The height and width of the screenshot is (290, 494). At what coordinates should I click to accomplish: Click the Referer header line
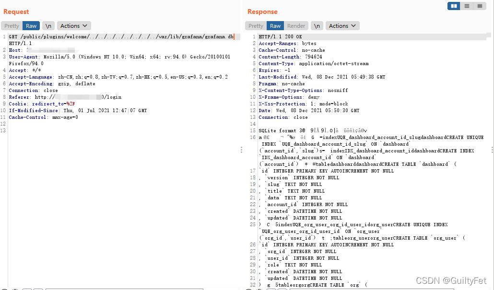point(65,97)
